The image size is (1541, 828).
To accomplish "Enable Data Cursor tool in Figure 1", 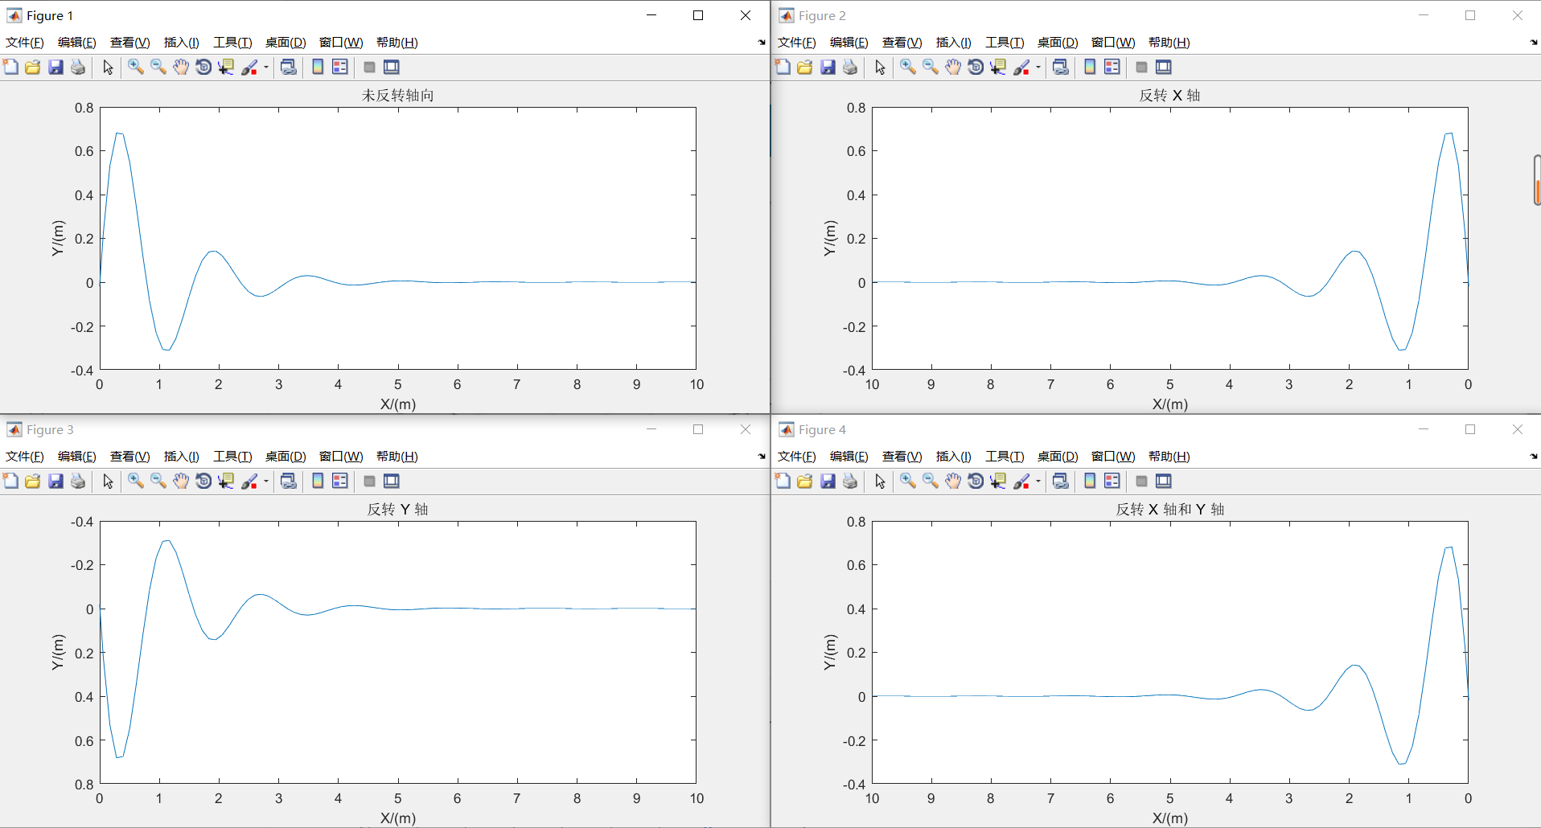I will click(x=226, y=67).
